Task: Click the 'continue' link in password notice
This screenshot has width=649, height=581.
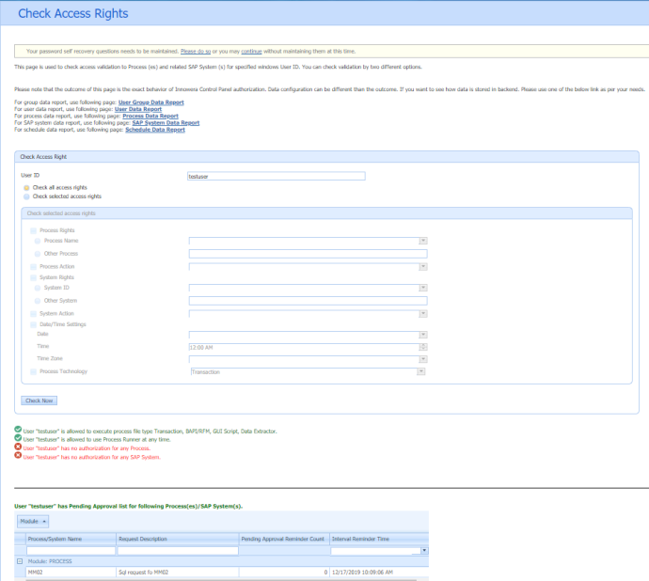Action: pos(252,52)
